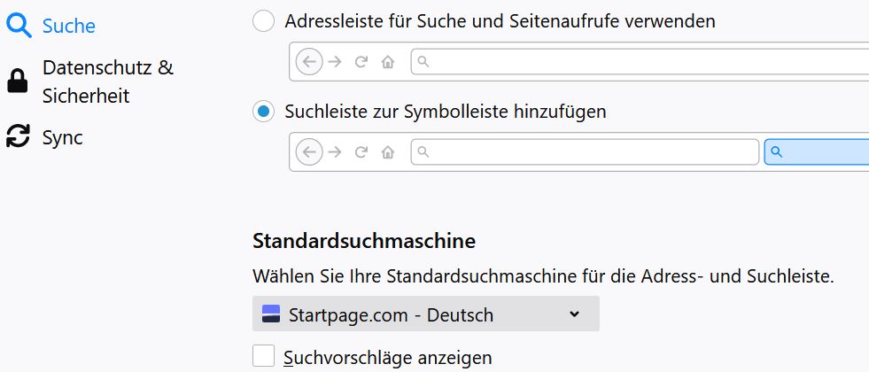Click the Datenschutz padlock icon
The height and width of the screenshot is (372, 869).
(18, 81)
